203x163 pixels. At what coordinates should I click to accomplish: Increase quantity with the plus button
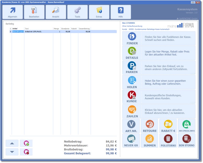coord(26,143)
